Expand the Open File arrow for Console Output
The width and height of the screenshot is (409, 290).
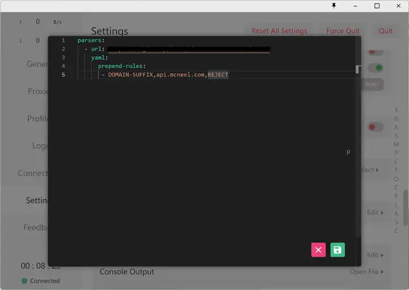click(367, 271)
